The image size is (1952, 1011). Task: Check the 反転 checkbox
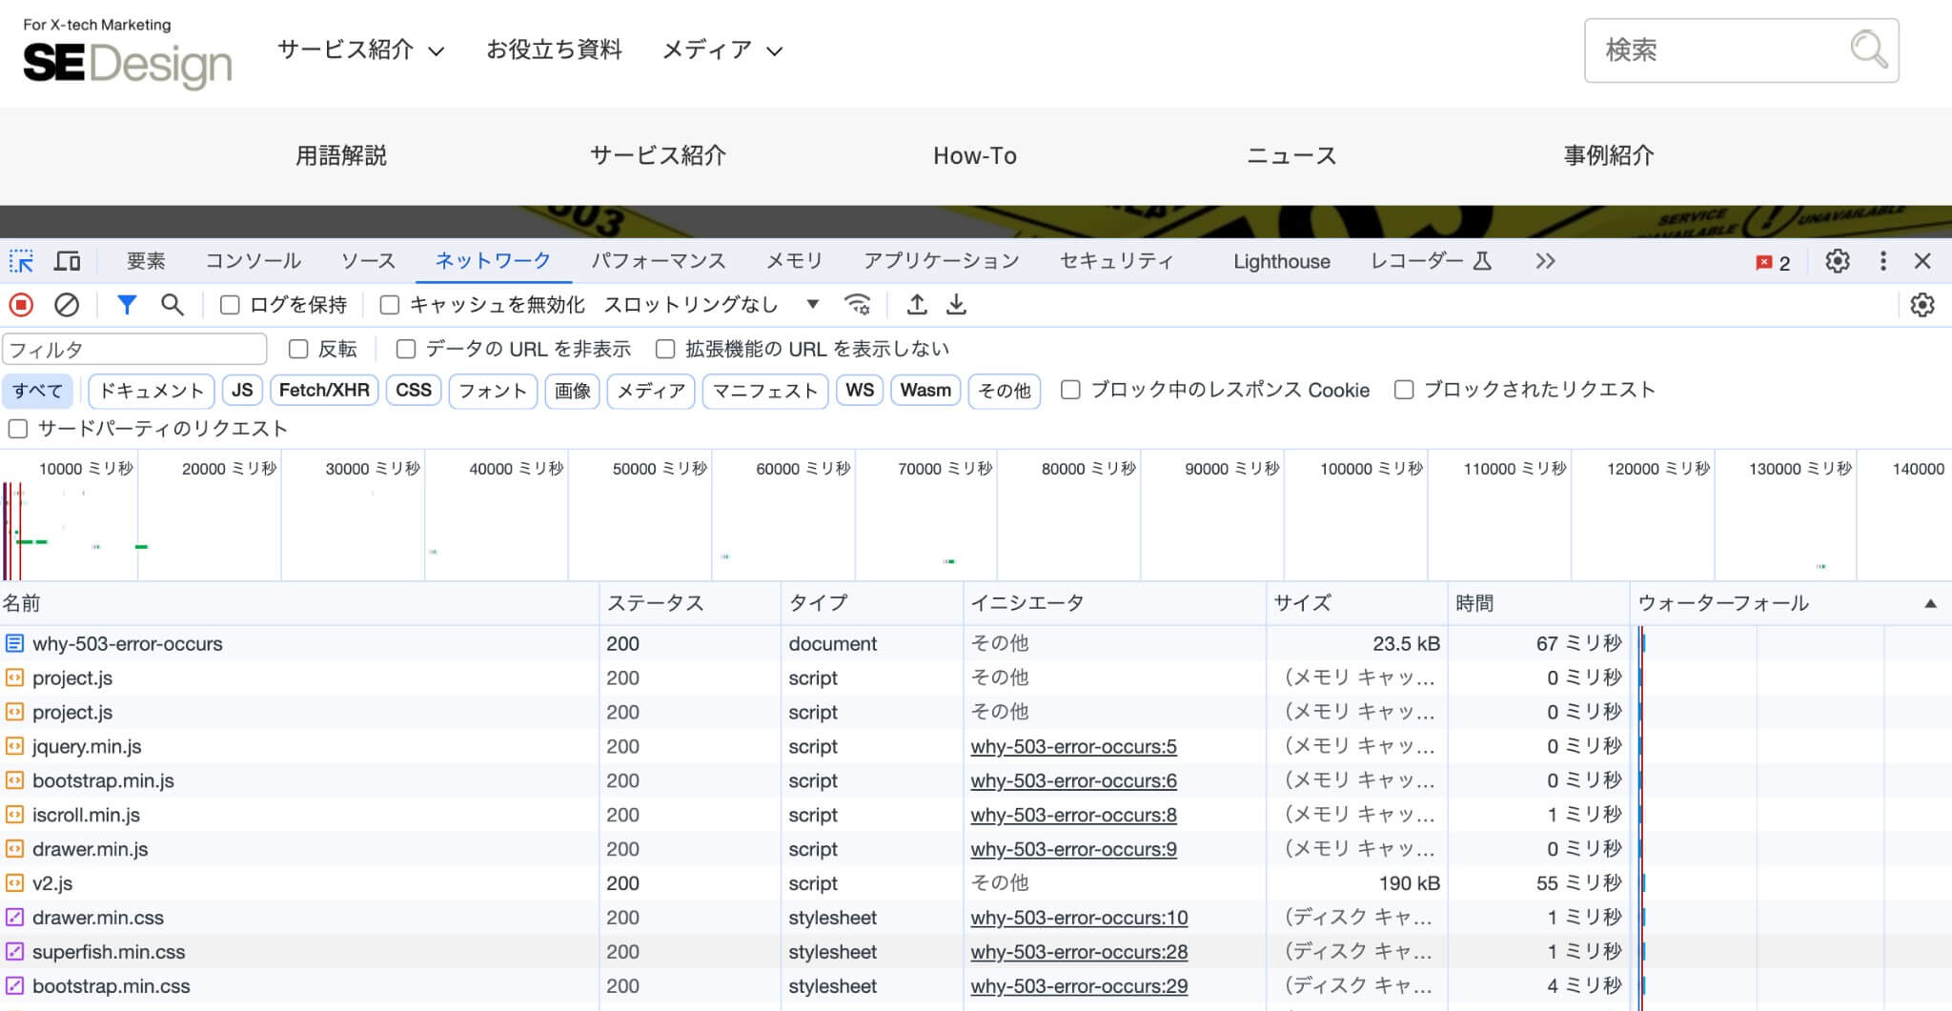pos(298,349)
